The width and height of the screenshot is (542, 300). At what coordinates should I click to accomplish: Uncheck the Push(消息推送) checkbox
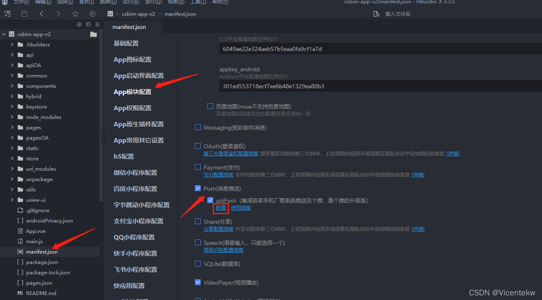click(x=198, y=188)
